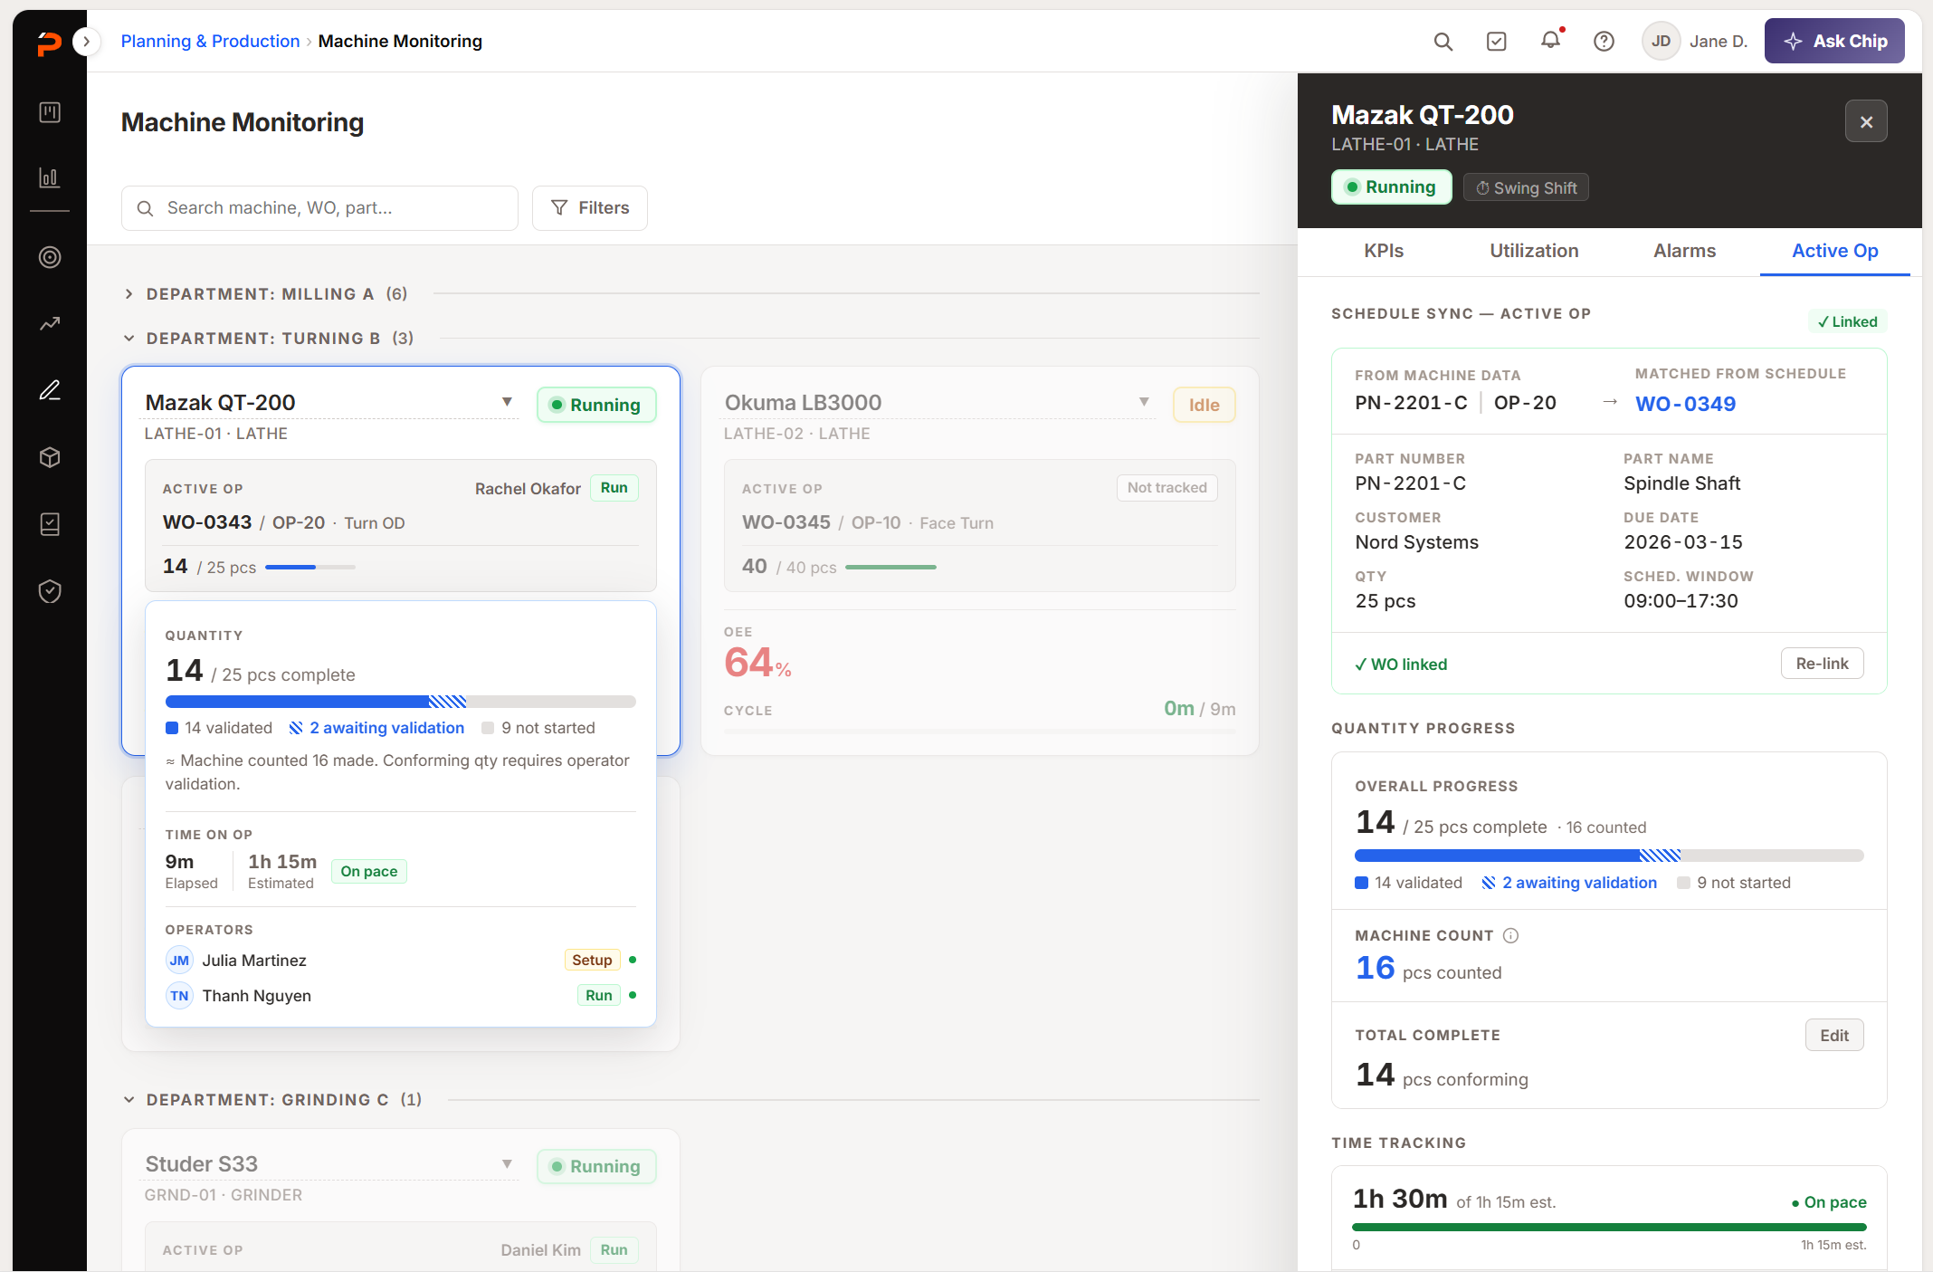Click the On pace badge in Time on Op
Viewport: 1933px width, 1272px height.
tap(368, 871)
